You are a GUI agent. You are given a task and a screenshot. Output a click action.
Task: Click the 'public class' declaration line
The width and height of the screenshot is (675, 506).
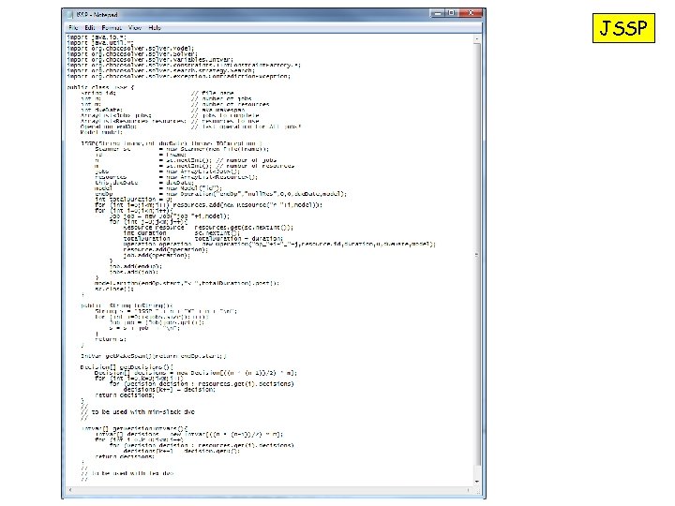[100, 87]
